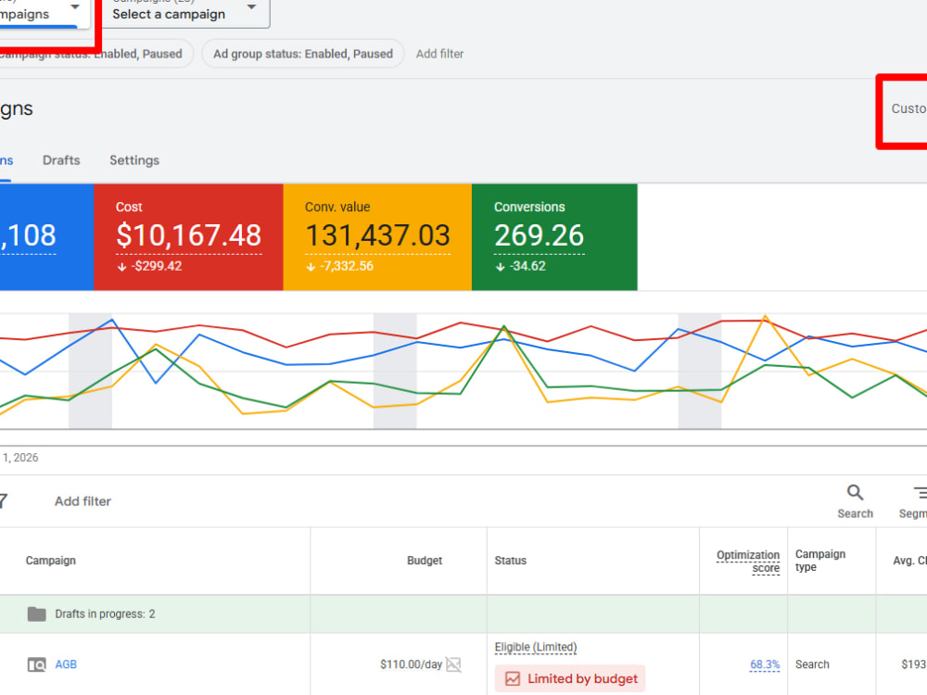Open the Drafts in progress folder icon

coord(37,614)
